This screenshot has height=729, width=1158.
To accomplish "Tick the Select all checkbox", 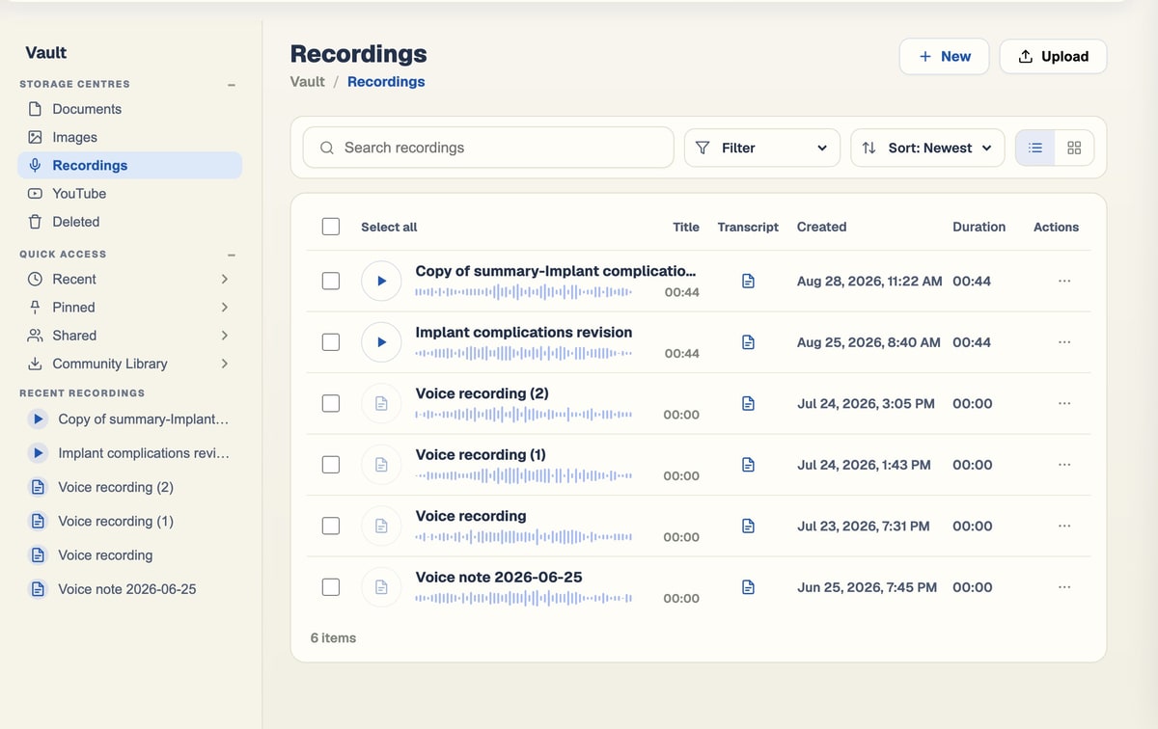I will 331,227.
